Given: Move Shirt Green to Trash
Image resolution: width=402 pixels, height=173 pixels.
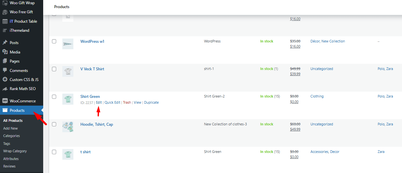Looking at the screenshot, I should pos(127,102).
